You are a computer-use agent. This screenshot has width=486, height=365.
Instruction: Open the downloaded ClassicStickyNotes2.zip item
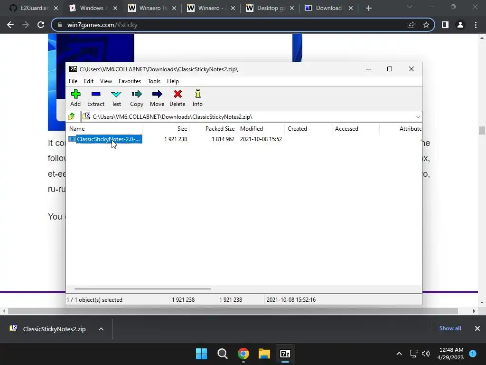(48, 329)
